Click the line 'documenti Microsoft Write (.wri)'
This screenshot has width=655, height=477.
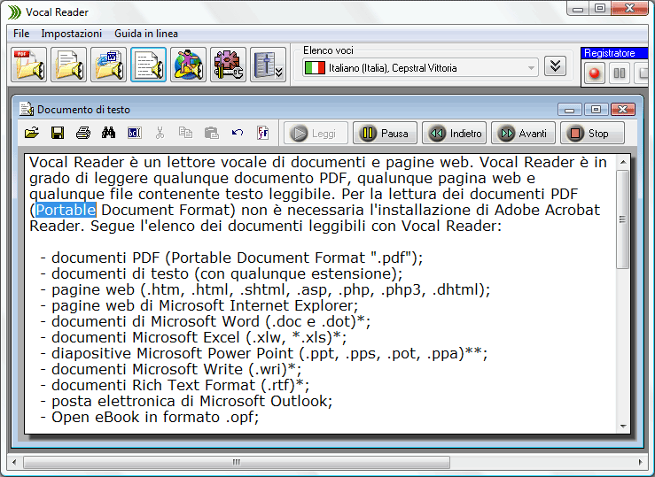click(x=171, y=369)
